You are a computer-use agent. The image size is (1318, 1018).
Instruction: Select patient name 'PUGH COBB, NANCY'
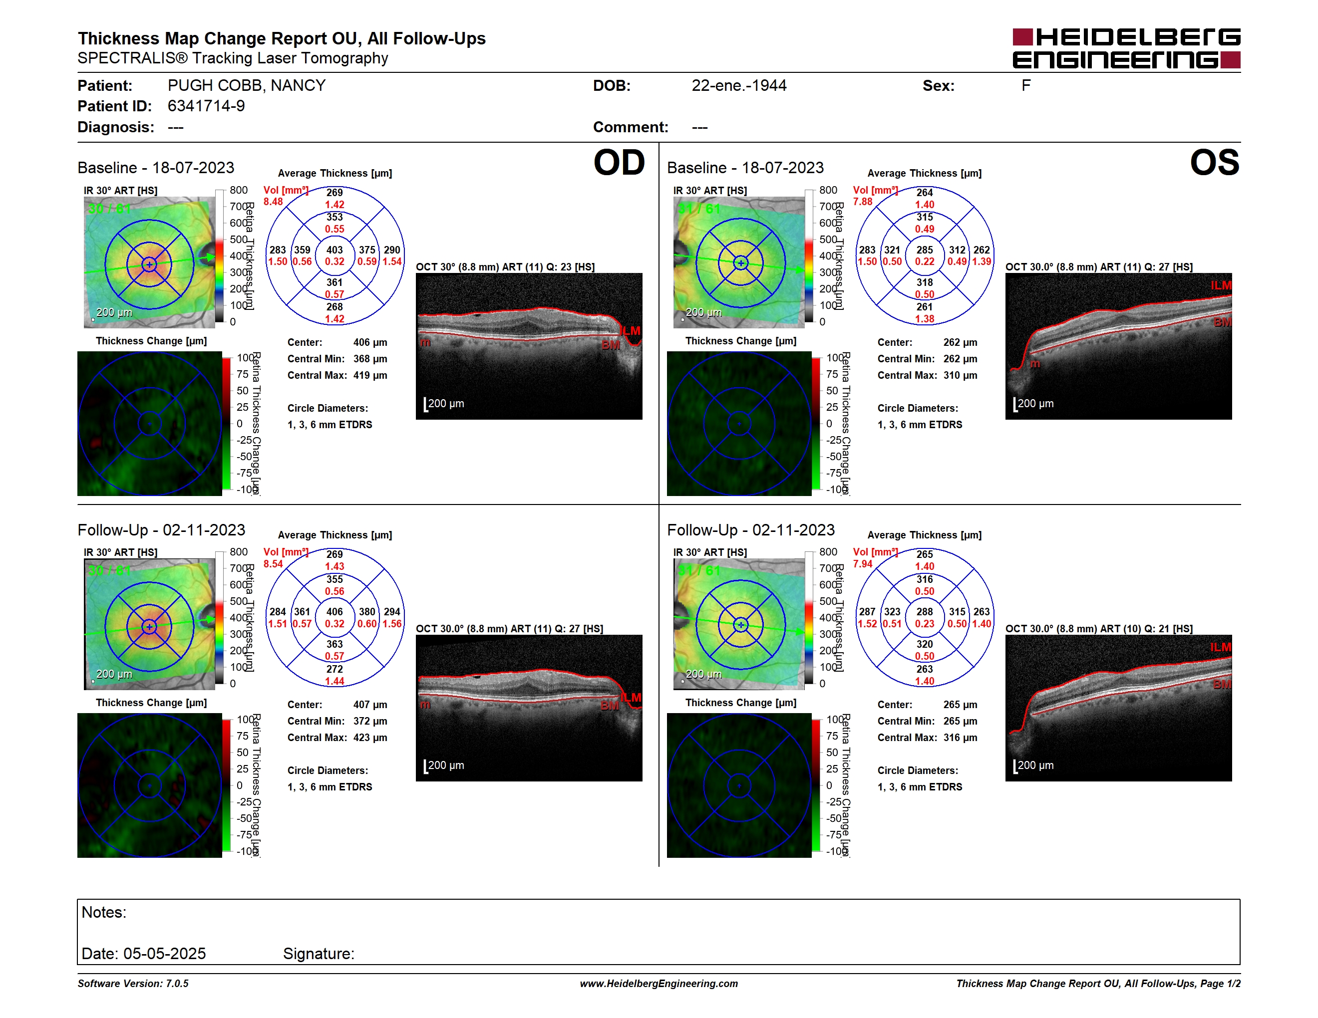coord(247,86)
